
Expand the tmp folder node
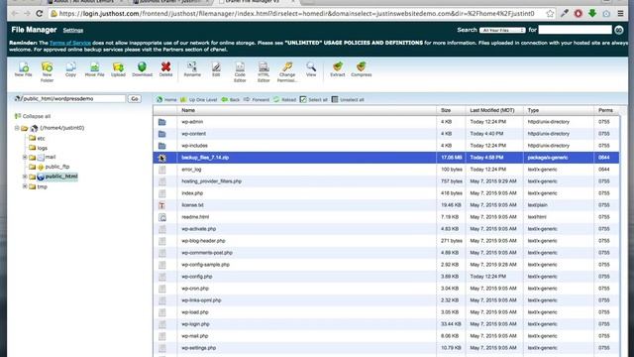coord(25,186)
